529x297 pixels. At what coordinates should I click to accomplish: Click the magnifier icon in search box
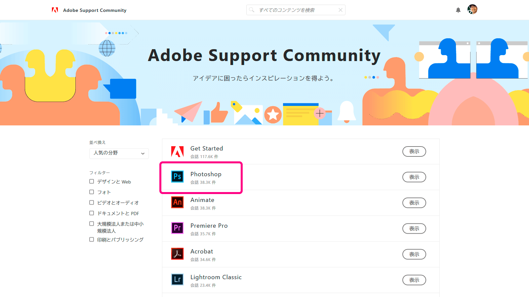(252, 10)
